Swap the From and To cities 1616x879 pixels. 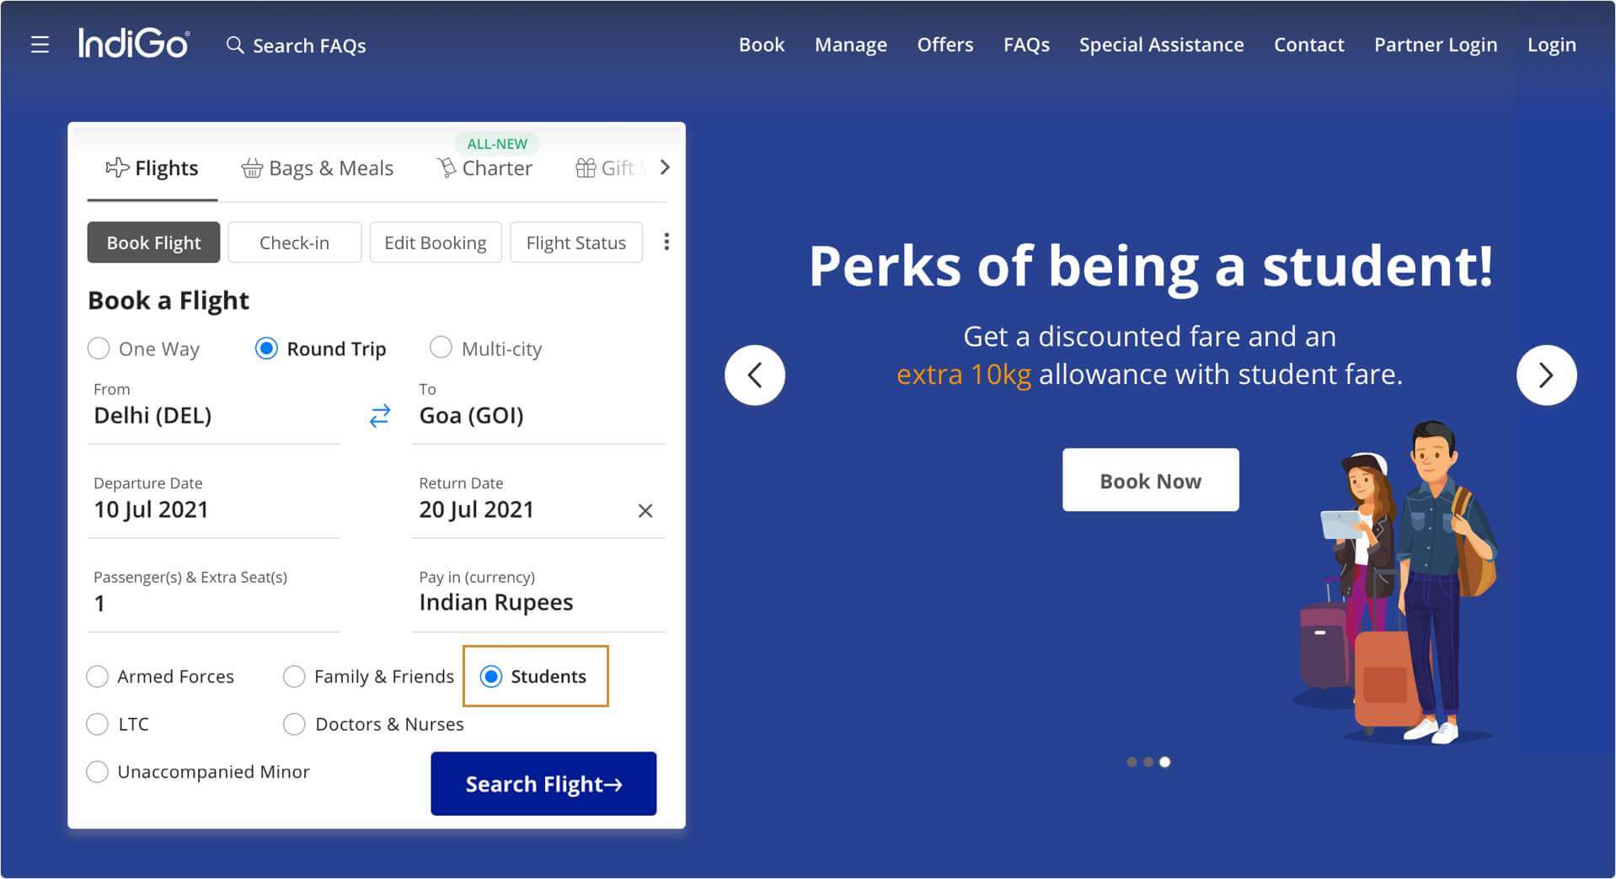coord(379,415)
